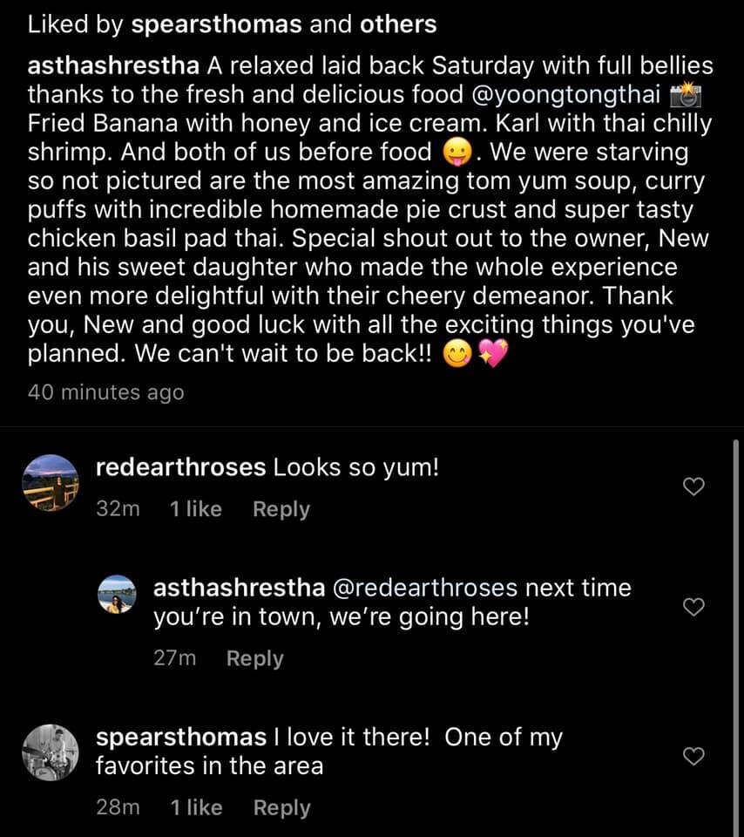Reply to redearthroses comment
744x837 pixels.
(x=281, y=509)
